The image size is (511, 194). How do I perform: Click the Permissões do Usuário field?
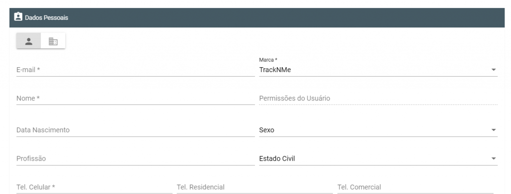pos(378,98)
